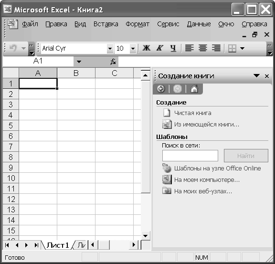This screenshot has width=275, height=264.
Task: Open the Вид menu
Action: pyautogui.click(x=80, y=24)
